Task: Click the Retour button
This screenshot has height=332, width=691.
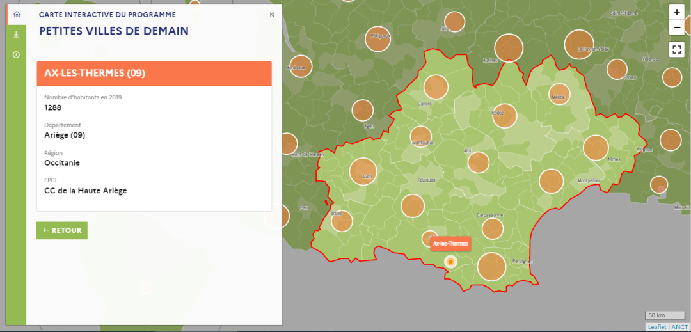Action: pos(62,230)
